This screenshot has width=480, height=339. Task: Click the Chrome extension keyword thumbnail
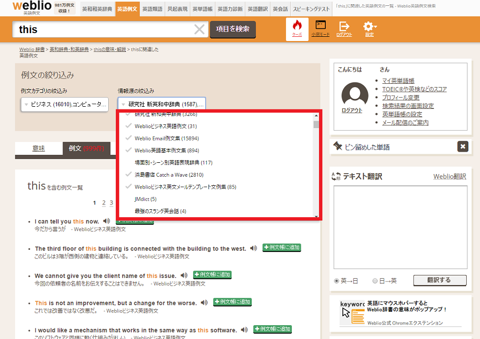(x=353, y=312)
